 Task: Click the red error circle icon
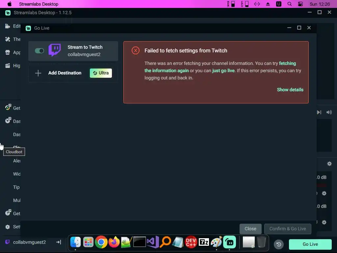pos(135,50)
